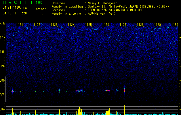The width and height of the screenshot is (181, 115).
Task: Click the long meteor echo streak after 1126
Action: pyautogui.click(x=108, y=90)
